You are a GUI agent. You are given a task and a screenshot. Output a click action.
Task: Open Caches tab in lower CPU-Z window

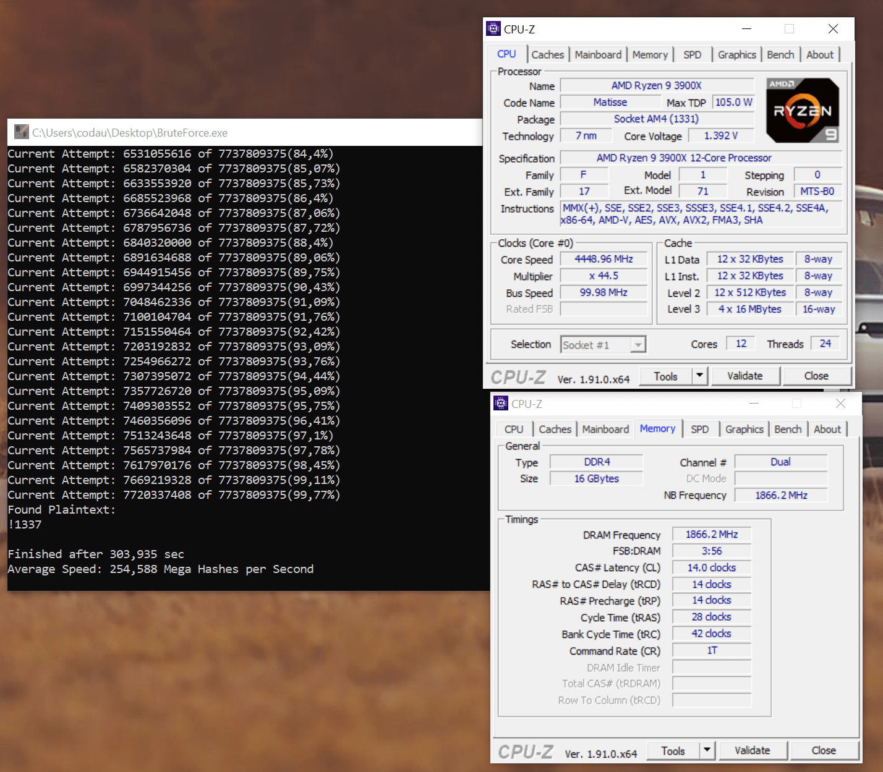555,429
